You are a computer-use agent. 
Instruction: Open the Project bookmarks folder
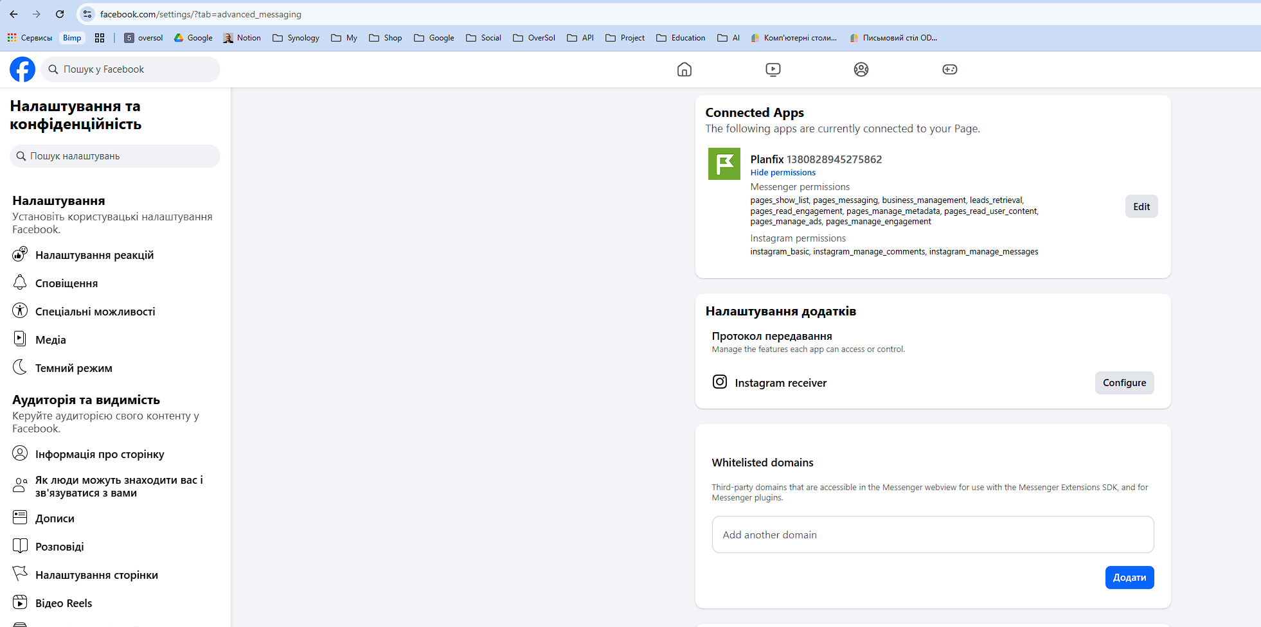coord(625,38)
